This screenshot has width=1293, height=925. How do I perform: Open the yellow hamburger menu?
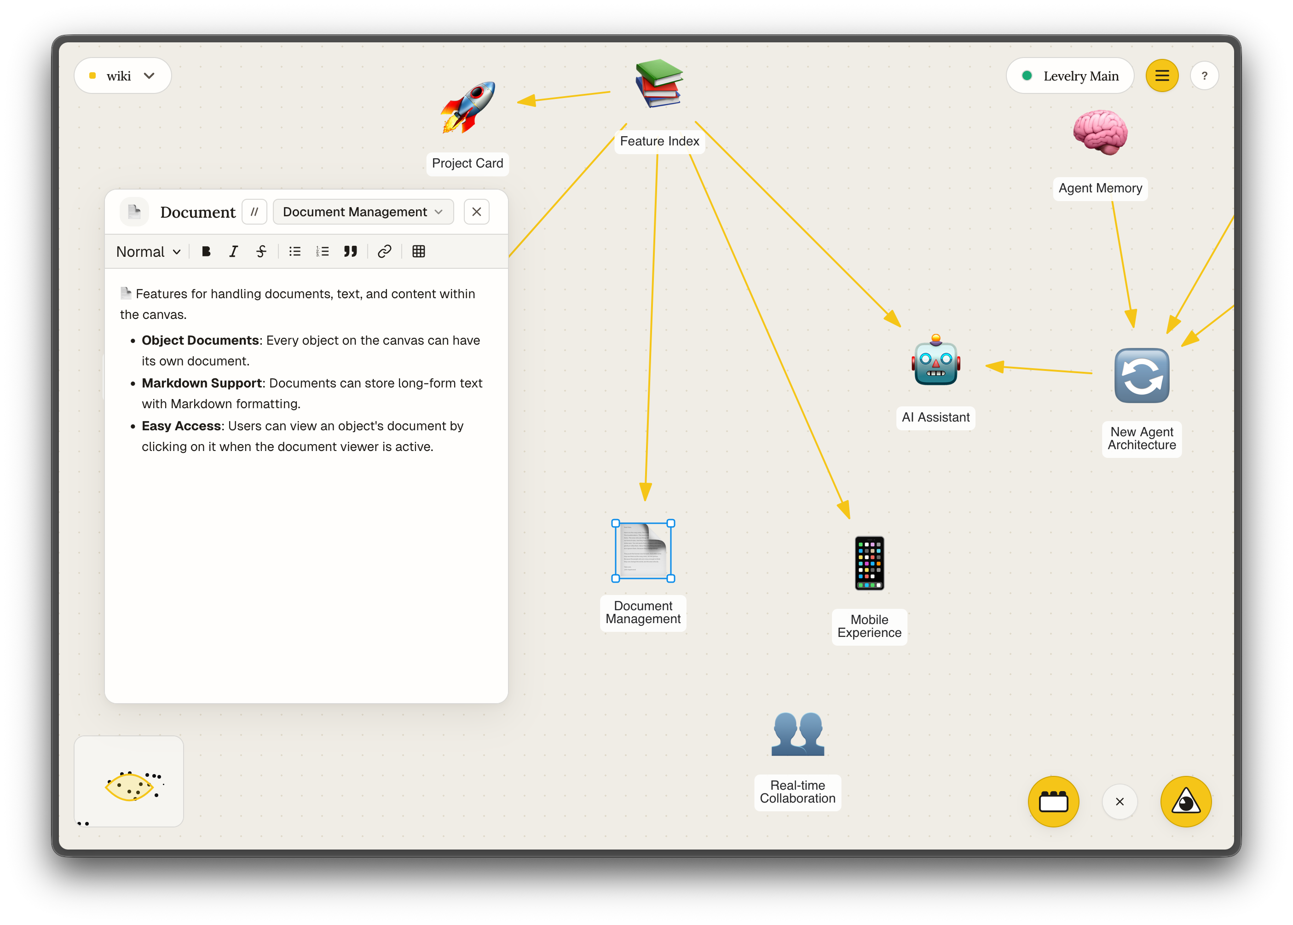point(1162,76)
